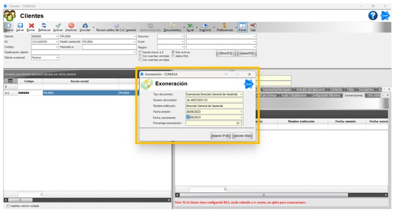Toggle the Aplica REA checkbox
Image resolution: width=393 pixels, height=211 pixels.
173,56
